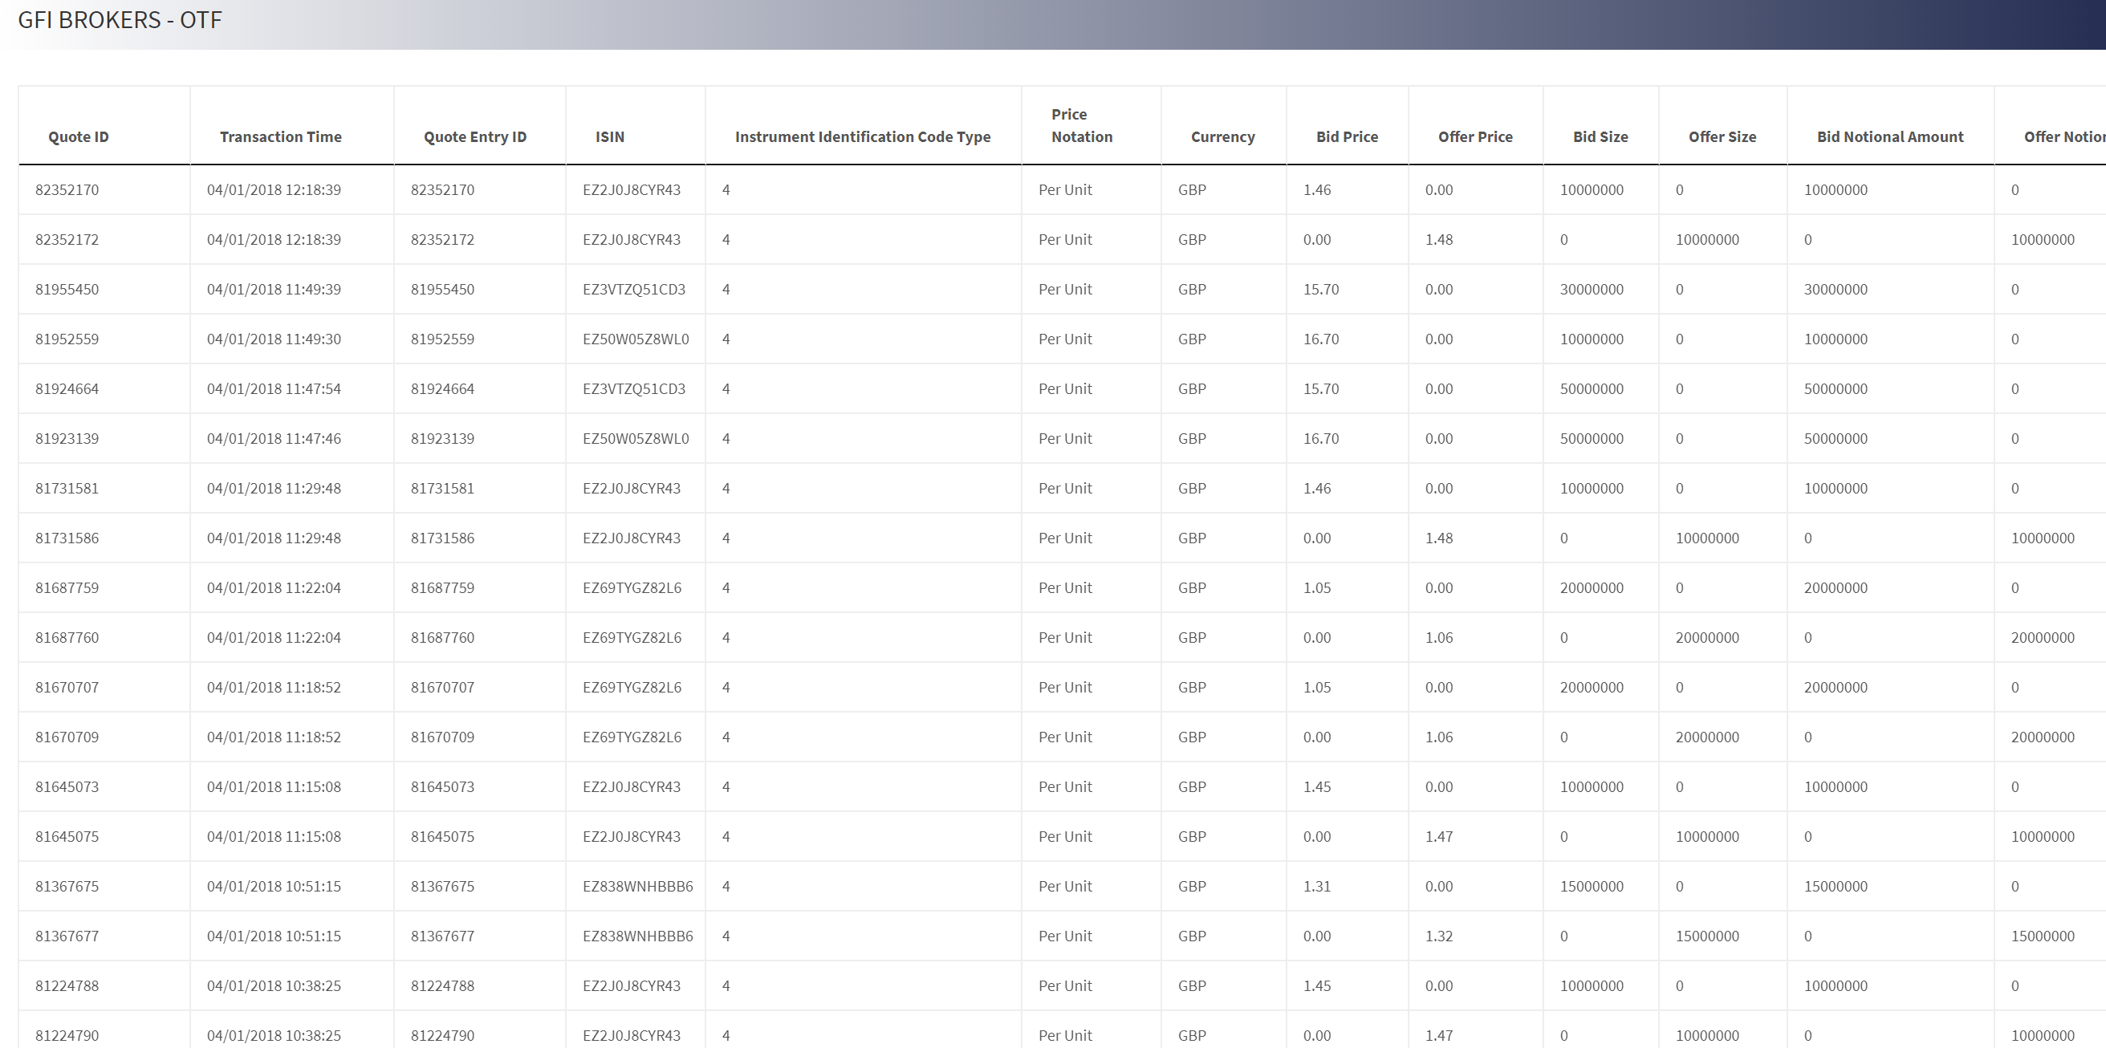Viewport: 2106px width, 1048px height.
Task: Click Bid Notional Amount 50000000 in row 81923139
Action: point(1836,439)
